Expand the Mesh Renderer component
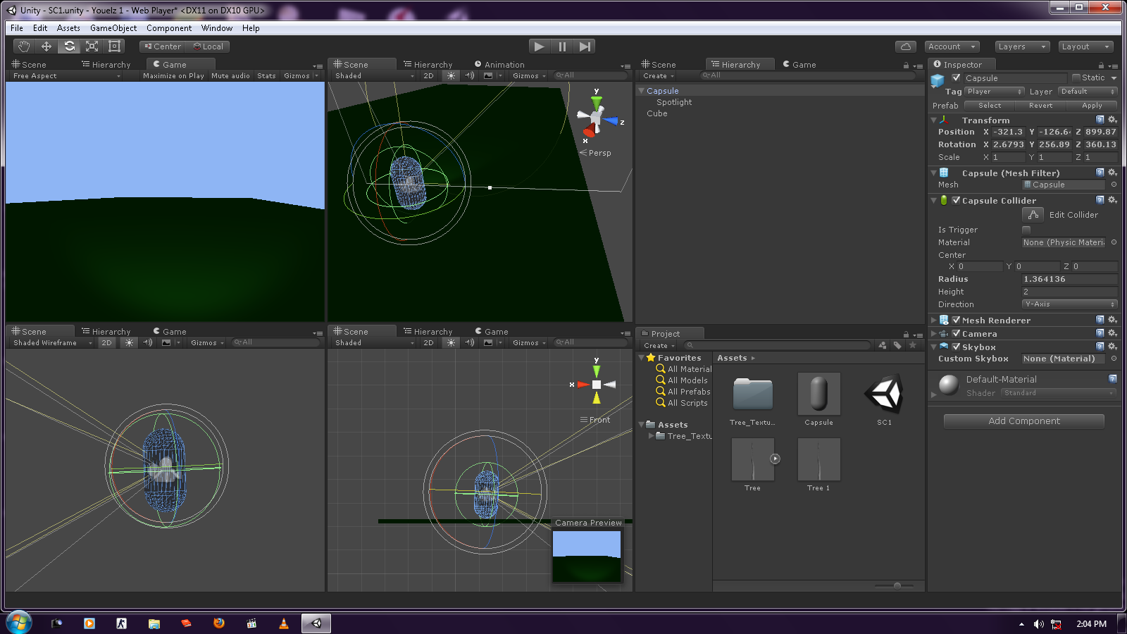Screen dimensions: 1127x634 click(934, 321)
